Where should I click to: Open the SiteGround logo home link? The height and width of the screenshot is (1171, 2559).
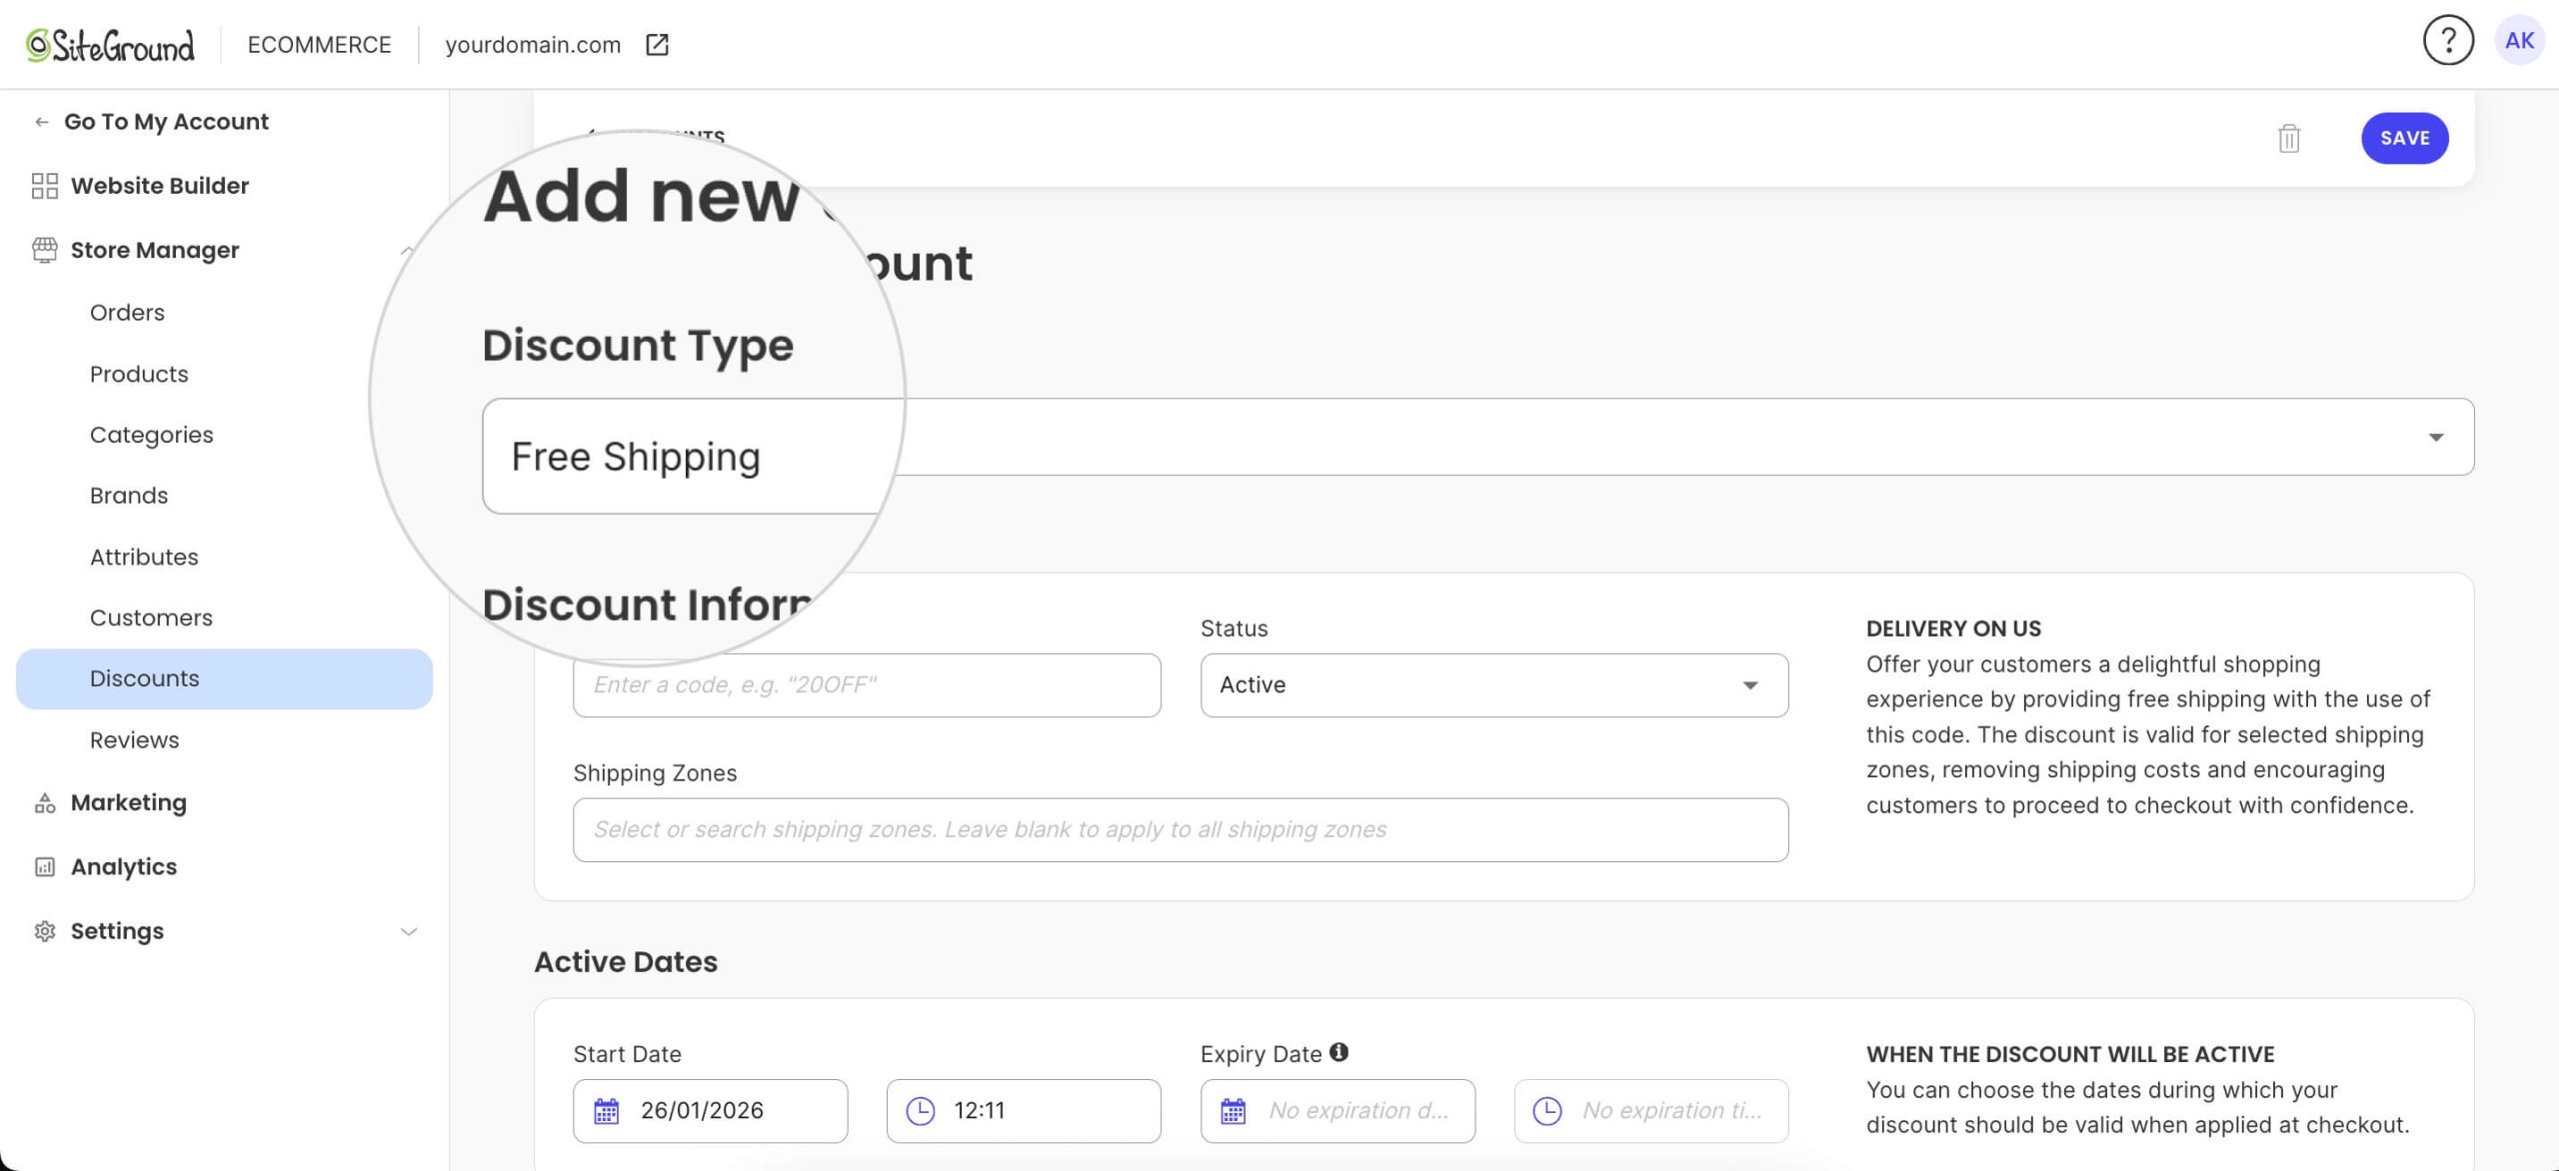click(x=110, y=45)
